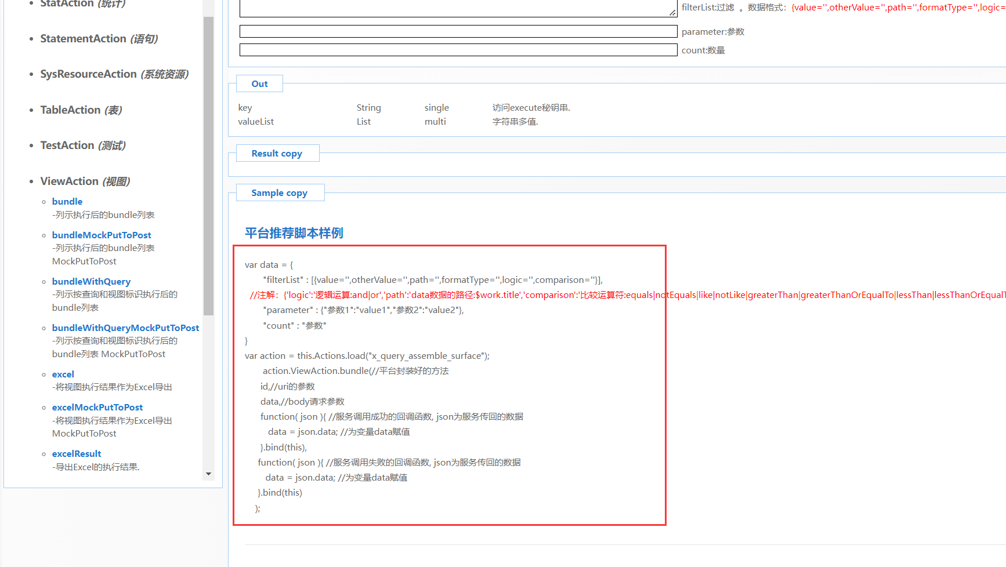The width and height of the screenshot is (1006, 567).
Task: Open the excel export link
Action: 63,374
